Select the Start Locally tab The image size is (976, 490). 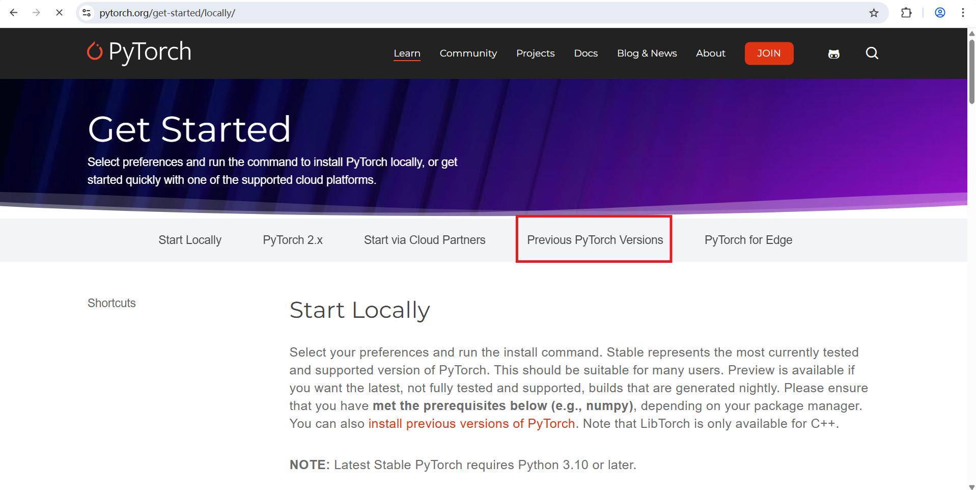(x=190, y=240)
